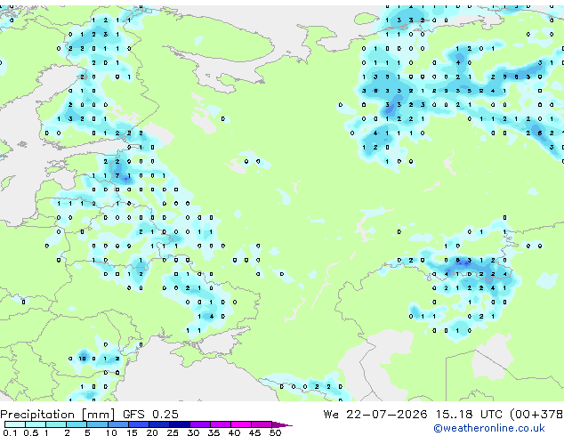Viewport: 564px width, 436px height.
Task: Click the legend swatch between 5 and 10
Action: point(97,424)
